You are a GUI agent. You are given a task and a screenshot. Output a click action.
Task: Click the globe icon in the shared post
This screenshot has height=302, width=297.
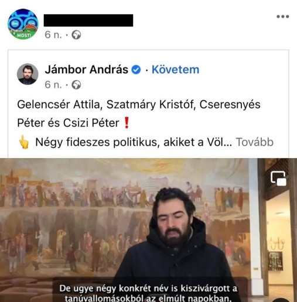[76, 85]
